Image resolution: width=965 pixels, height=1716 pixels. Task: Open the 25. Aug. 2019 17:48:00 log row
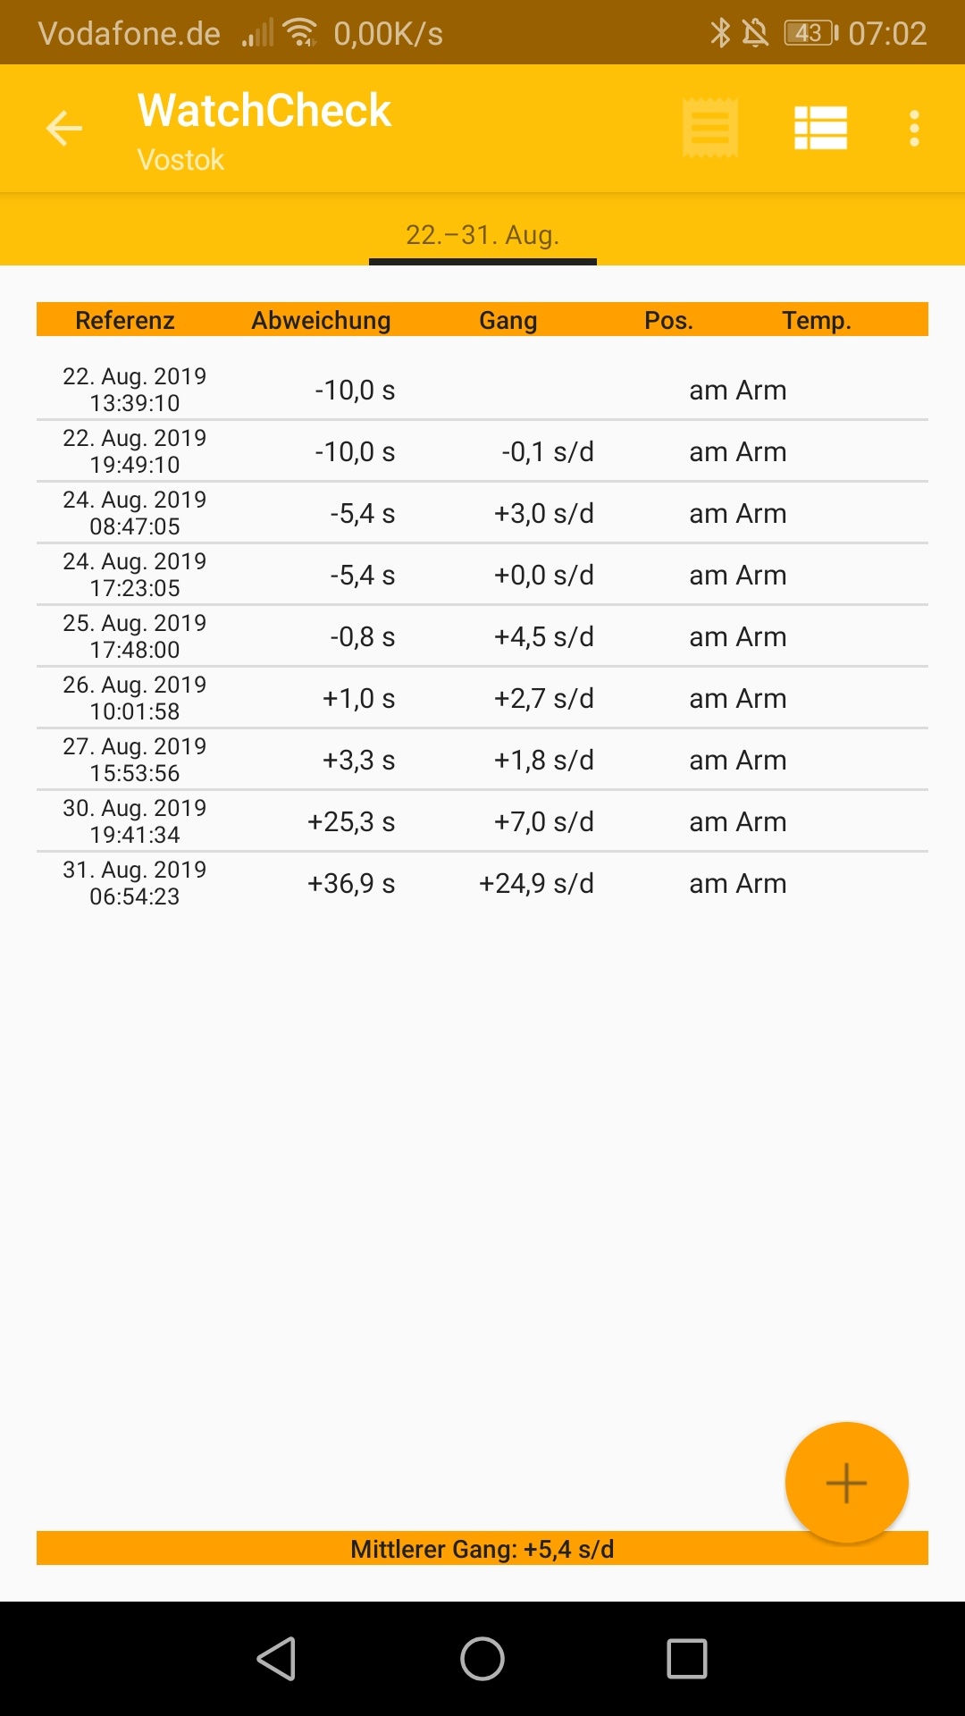click(x=482, y=636)
